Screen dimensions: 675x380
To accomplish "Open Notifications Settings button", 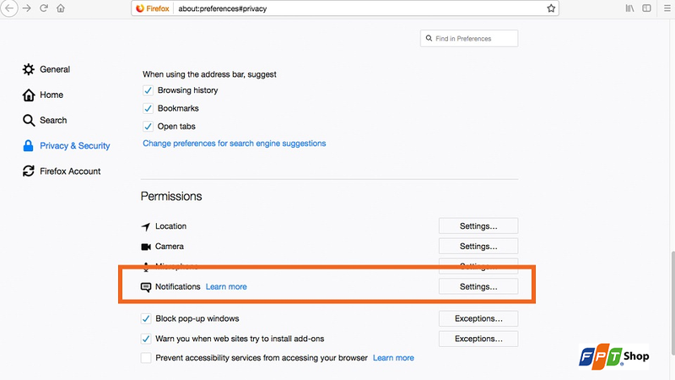I will (478, 286).
